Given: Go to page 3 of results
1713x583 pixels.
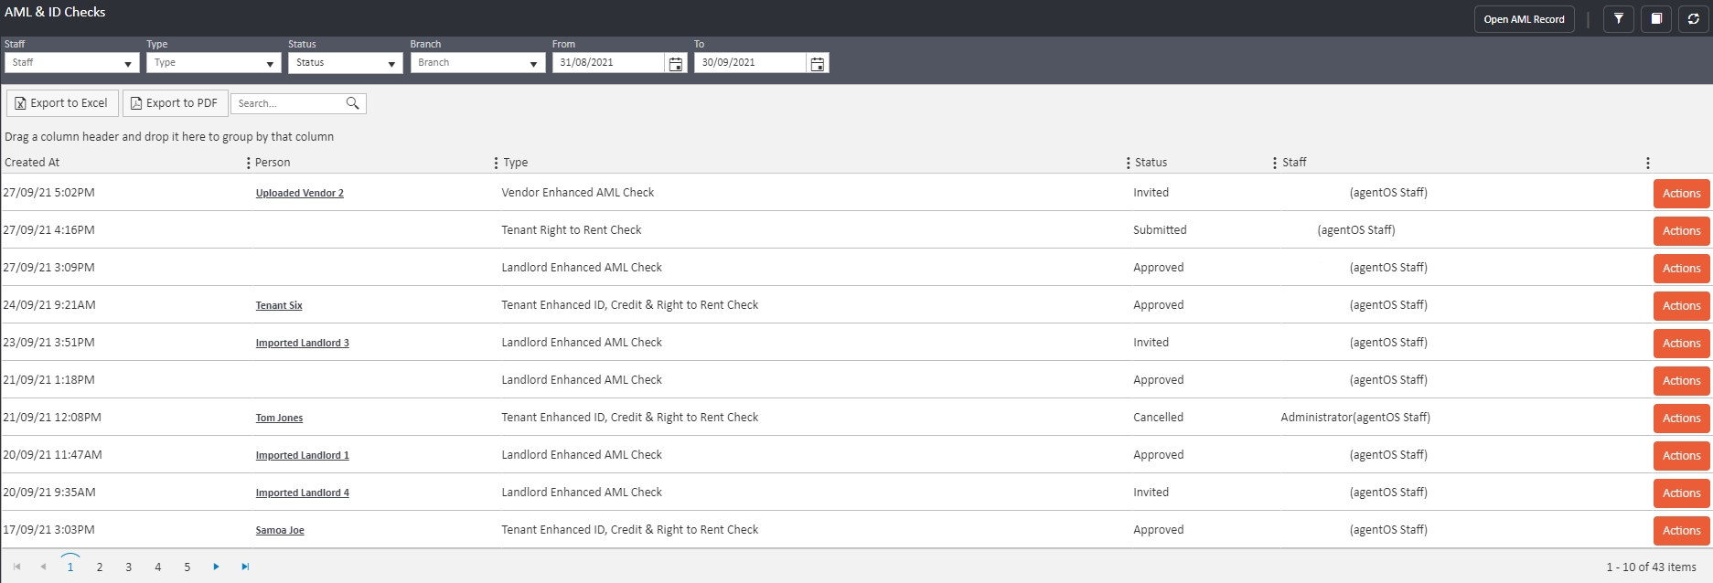Looking at the screenshot, I should [x=129, y=567].
